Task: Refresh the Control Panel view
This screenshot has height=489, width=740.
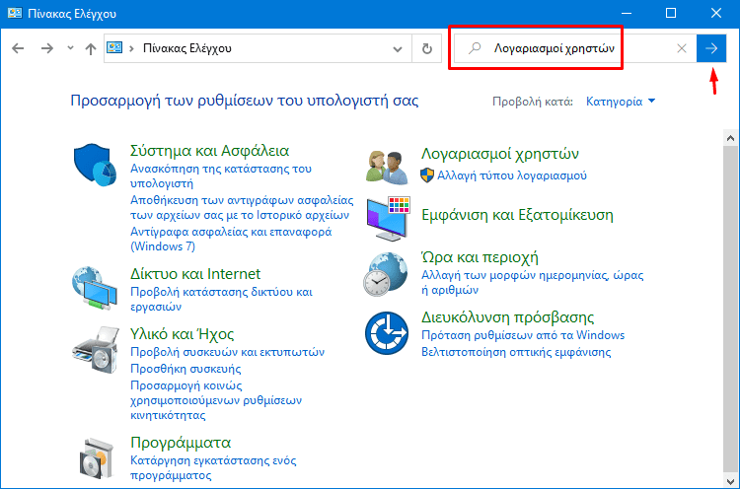Action: 426,48
